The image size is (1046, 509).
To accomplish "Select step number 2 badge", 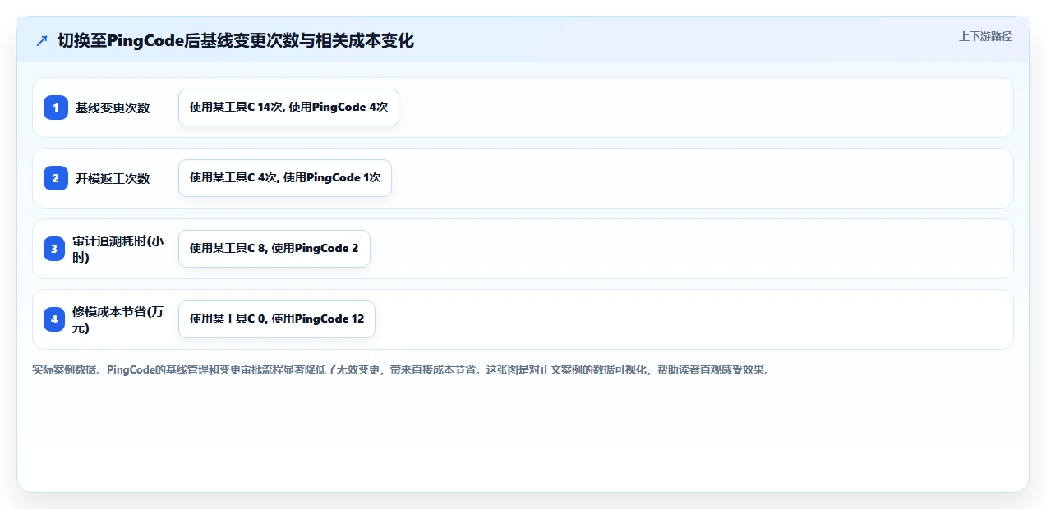I will click(56, 178).
